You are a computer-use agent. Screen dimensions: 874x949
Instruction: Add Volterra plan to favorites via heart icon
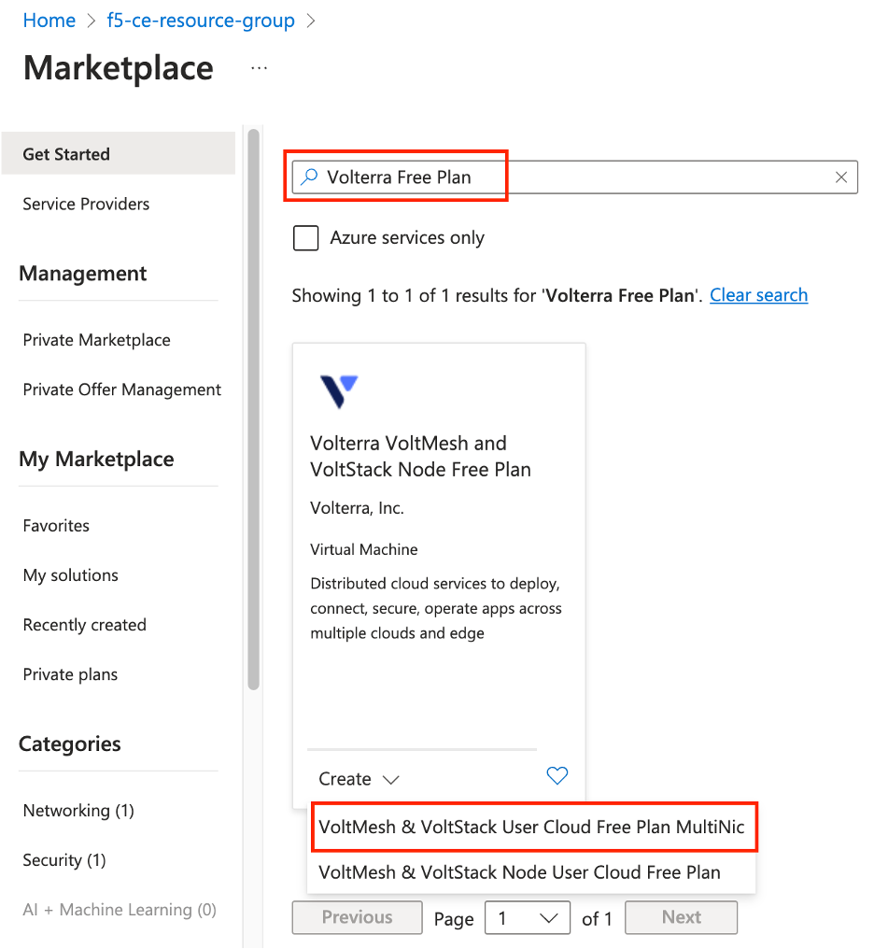point(557,776)
